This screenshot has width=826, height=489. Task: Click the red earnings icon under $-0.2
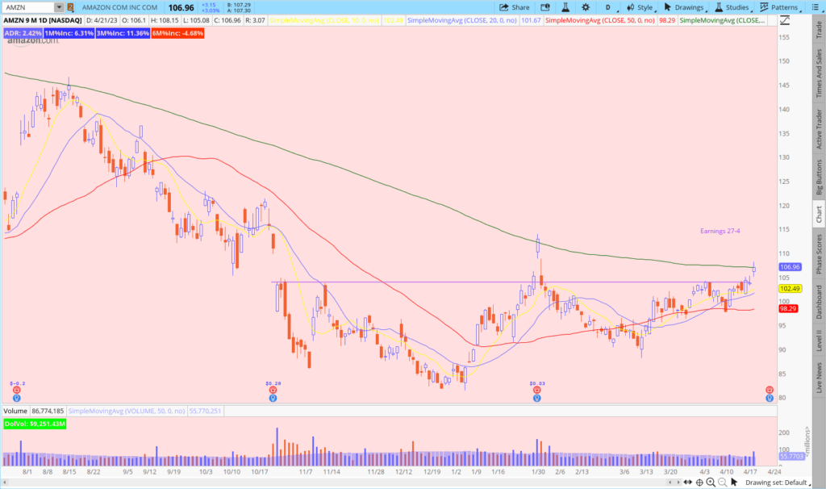[x=17, y=390]
